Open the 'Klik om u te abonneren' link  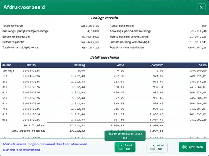[x=21, y=150]
